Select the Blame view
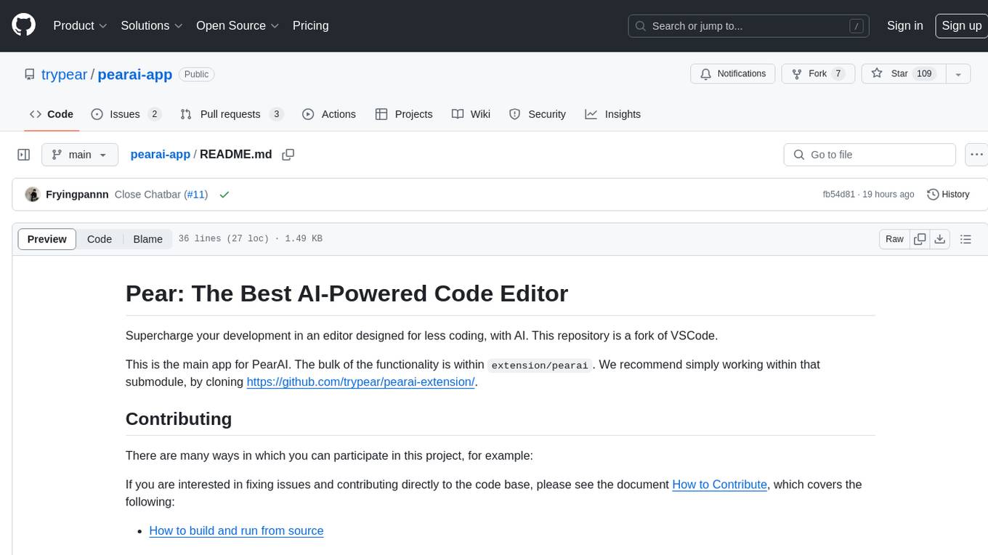 click(147, 239)
